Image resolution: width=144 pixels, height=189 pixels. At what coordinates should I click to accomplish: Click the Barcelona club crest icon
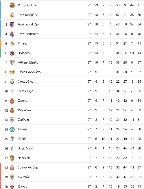click(x=12, y=5)
